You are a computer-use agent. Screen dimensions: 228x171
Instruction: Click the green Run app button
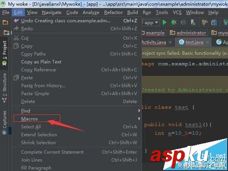164,22
